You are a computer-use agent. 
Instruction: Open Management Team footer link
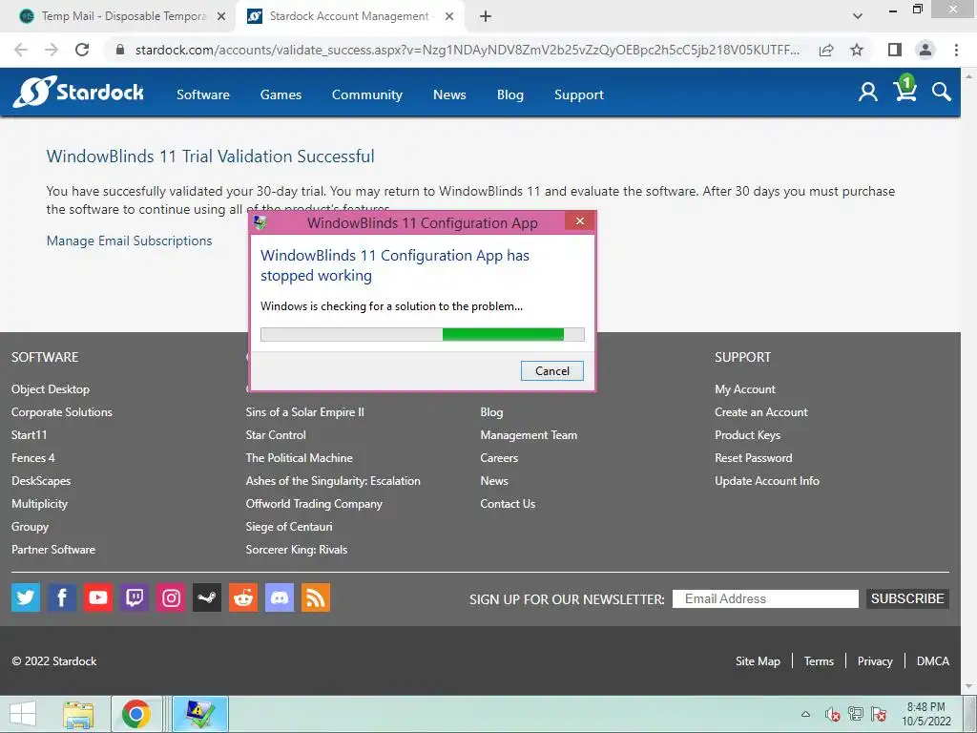529,435
